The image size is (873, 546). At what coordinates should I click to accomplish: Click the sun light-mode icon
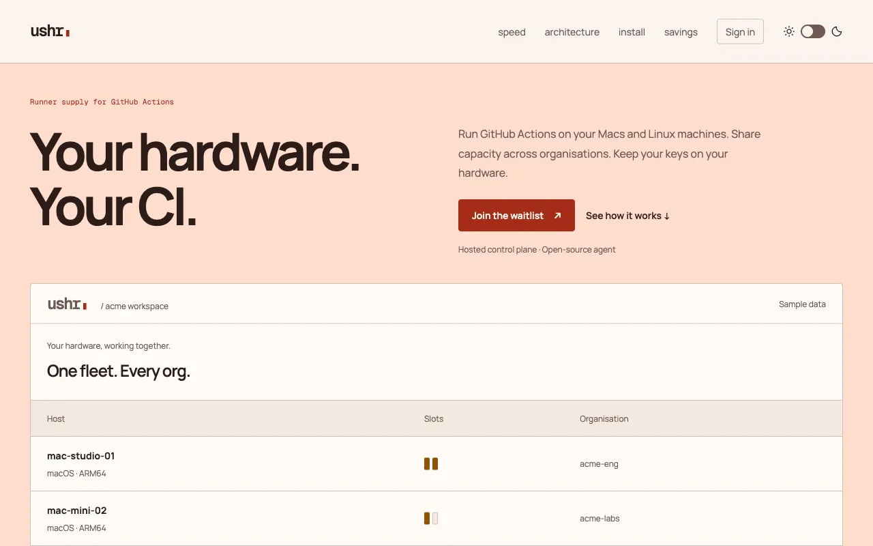789,31
